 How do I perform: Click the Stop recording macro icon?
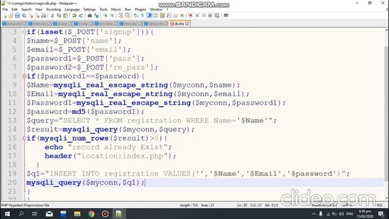pyautogui.click(x=197, y=15)
